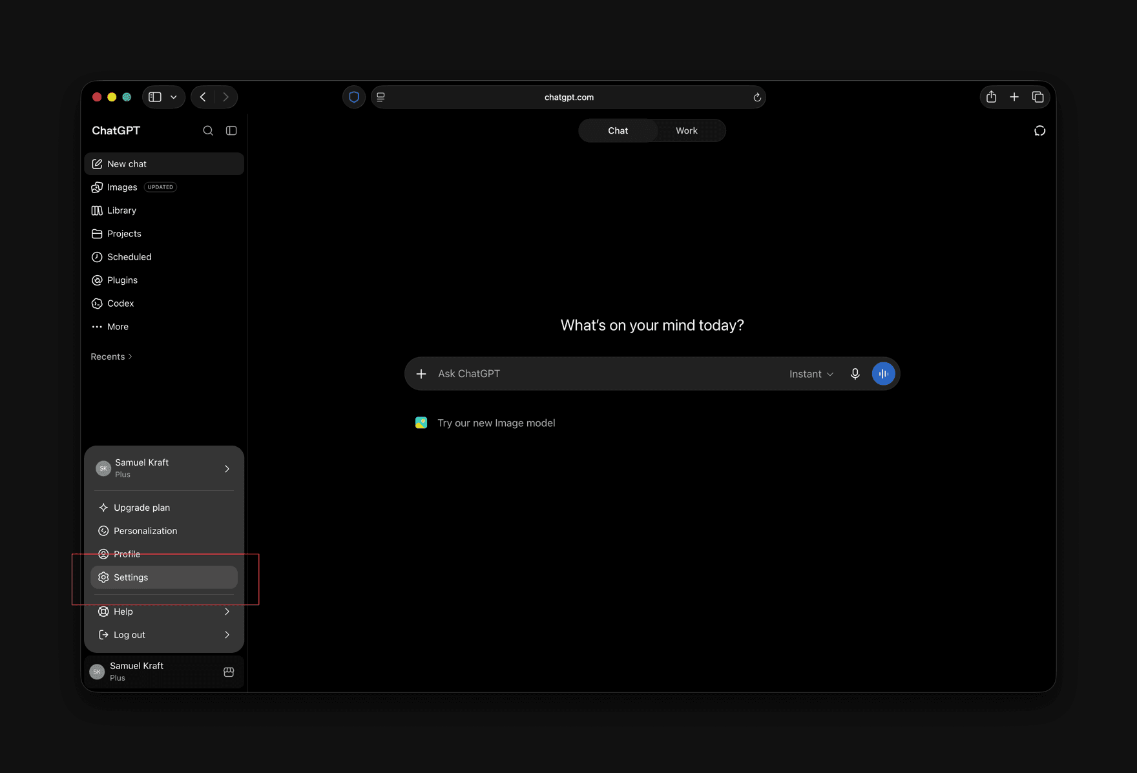Focus the Ask ChatGPT input field
This screenshot has height=773, width=1137.
click(607, 374)
